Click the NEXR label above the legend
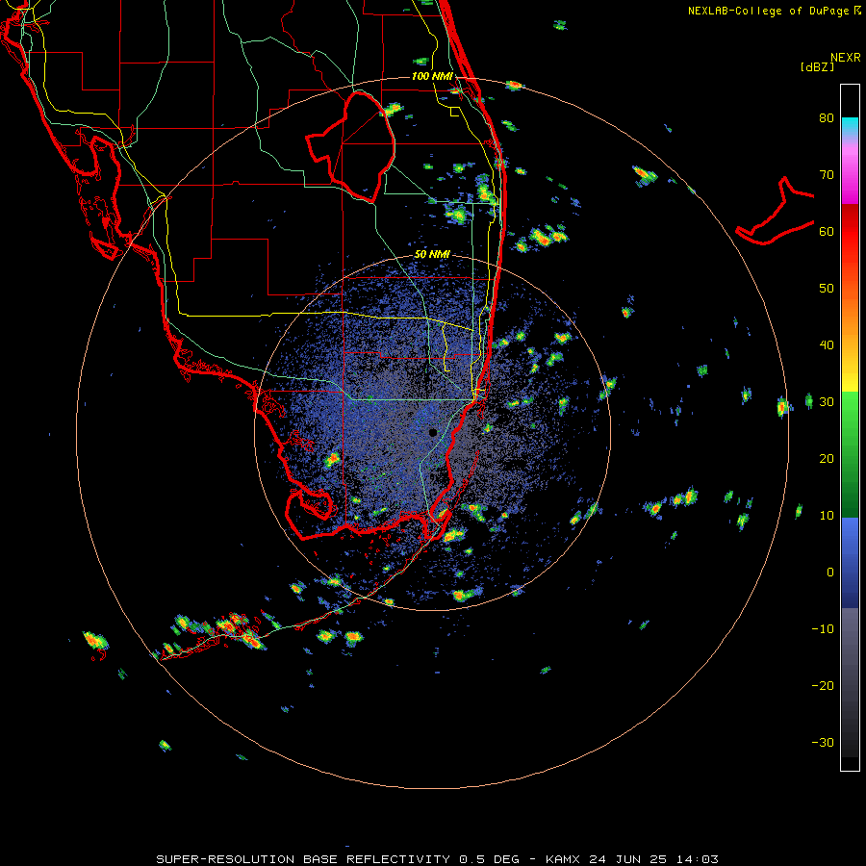Image resolution: width=866 pixels, height=866 pixels. [846, 57]
